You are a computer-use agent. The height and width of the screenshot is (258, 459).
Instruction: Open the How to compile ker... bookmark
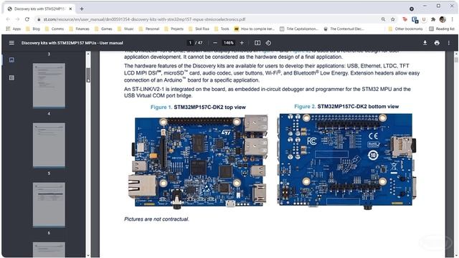[255, 29]
